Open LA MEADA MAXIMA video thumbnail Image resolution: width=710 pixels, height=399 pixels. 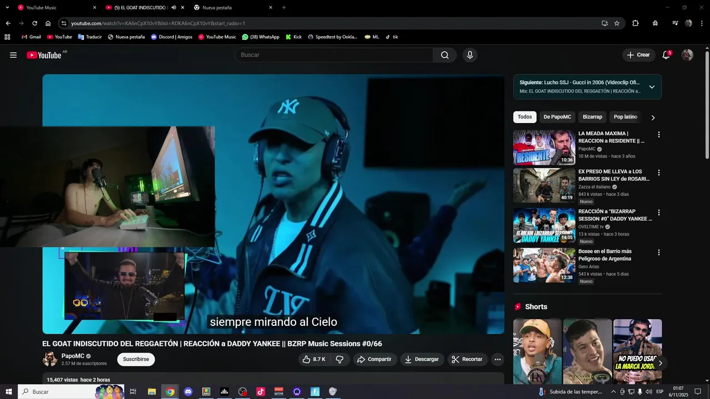(544, 147)
